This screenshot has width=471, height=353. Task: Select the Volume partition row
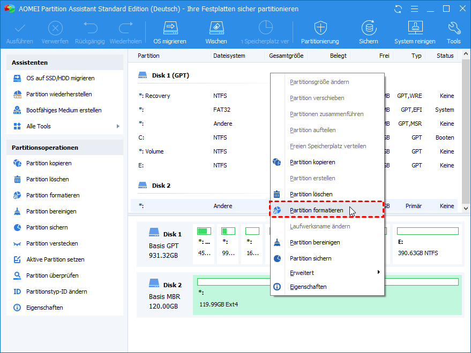coord(294,151)
